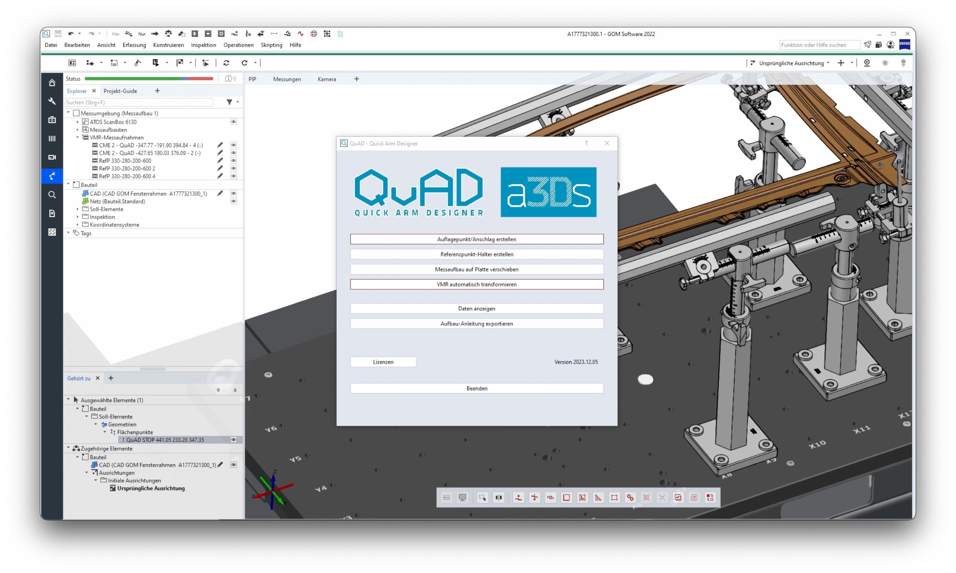The image size is (956, 573).
Task: Open the video camera sidebar icon
Action: coord(52,157)
